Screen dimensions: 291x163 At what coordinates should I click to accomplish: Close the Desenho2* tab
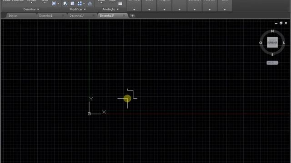coord(124,16)
